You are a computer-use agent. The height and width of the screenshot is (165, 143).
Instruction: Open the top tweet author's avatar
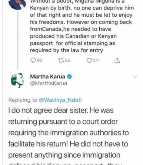pyautogui.click(x=17, y=4)
